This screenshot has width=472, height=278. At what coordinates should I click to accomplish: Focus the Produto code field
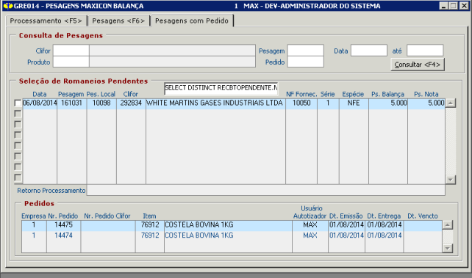[71, 62]
